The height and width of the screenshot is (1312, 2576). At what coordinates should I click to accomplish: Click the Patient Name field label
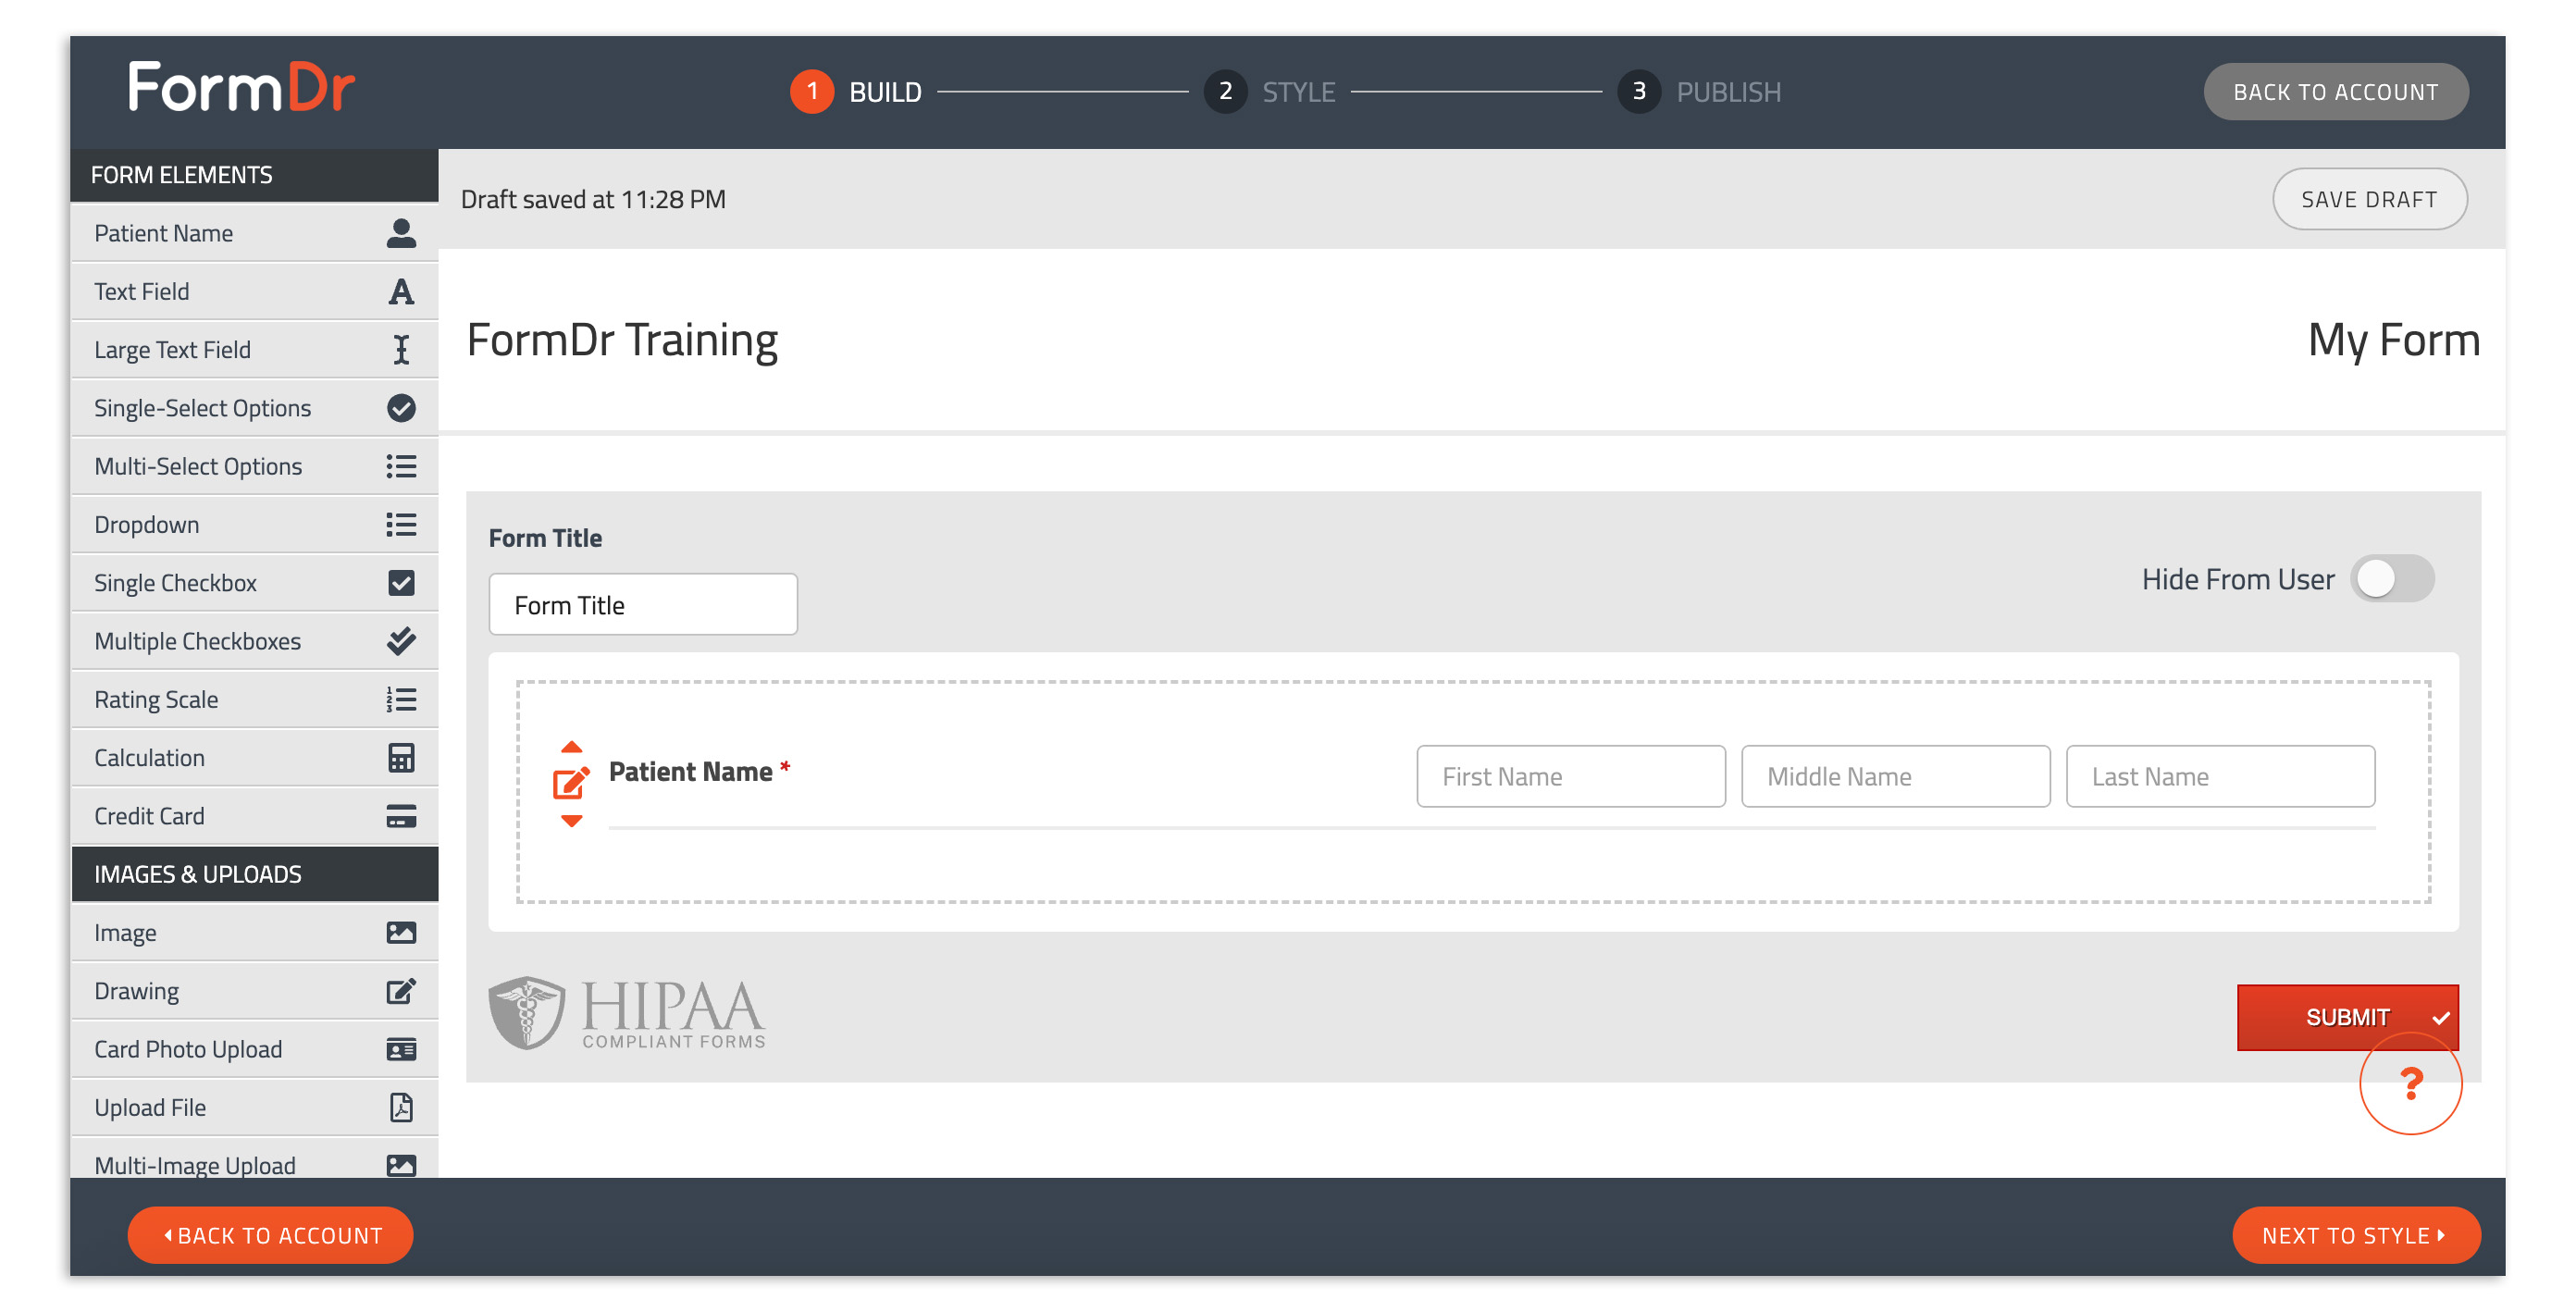click(x=691, y=772)
